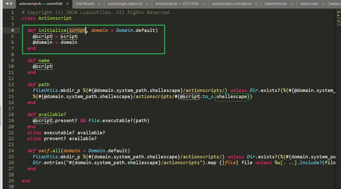
Task: Close the actionscript.rb — v3.5.12\lib tab
Action: pos(204,4)
